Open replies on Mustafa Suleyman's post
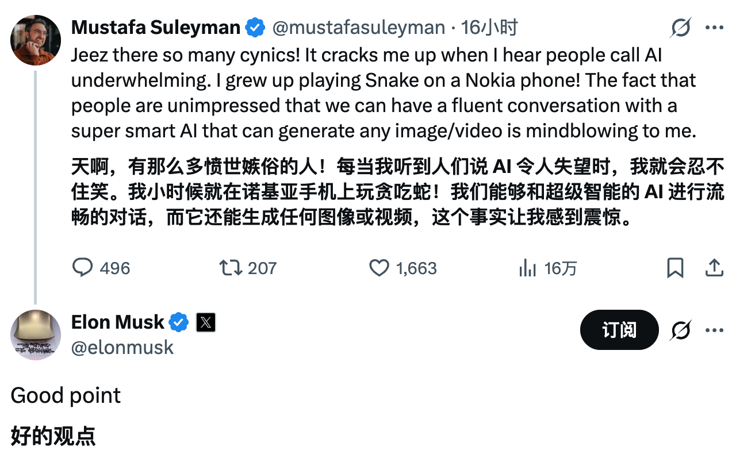736x462 pixels. click(x=83, y=268)
